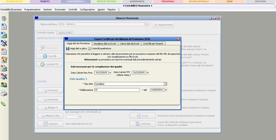Click the red document with stamp icon
The width and height of the screenshot is (276, 140).
4,60
